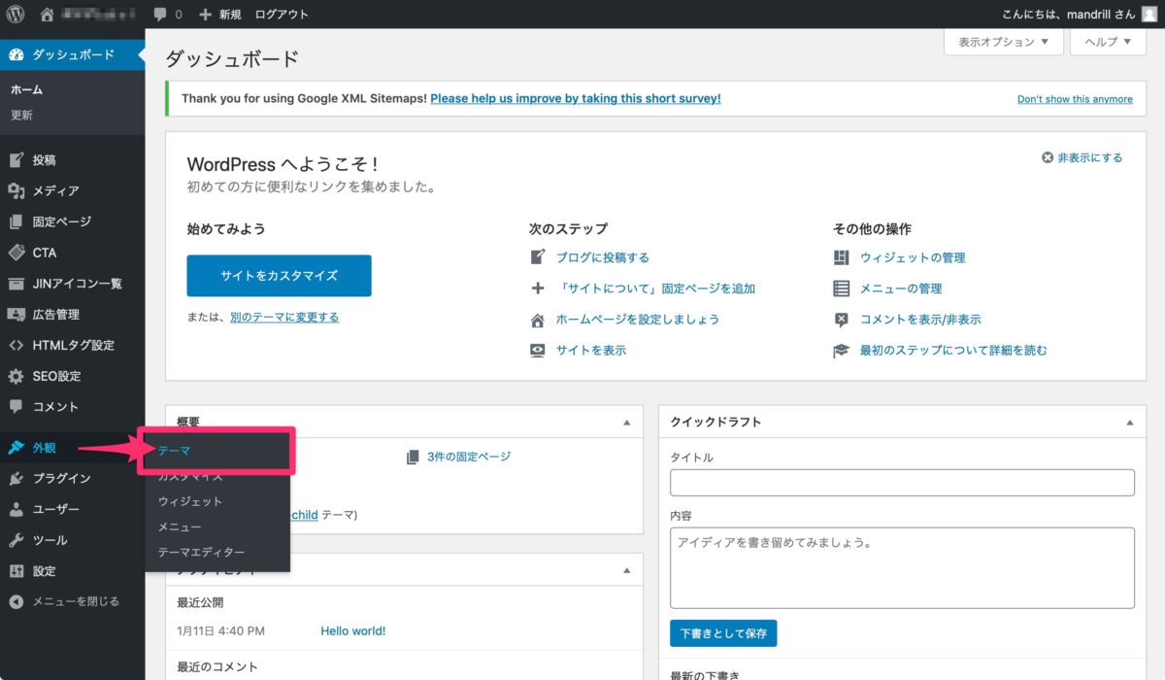Click the 設定 sliders icon

click(x=17, y=571)
